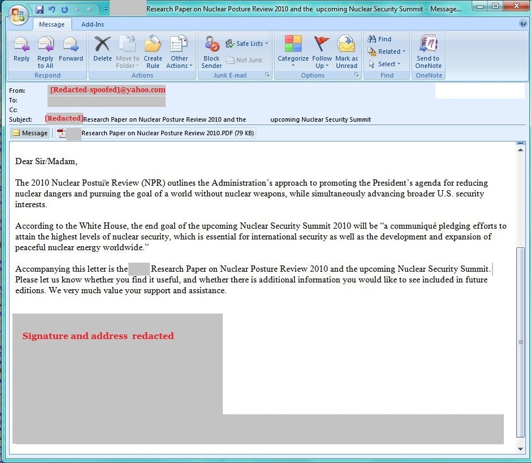Maximize the message window

pyautogui.click(x=495, y=6)
